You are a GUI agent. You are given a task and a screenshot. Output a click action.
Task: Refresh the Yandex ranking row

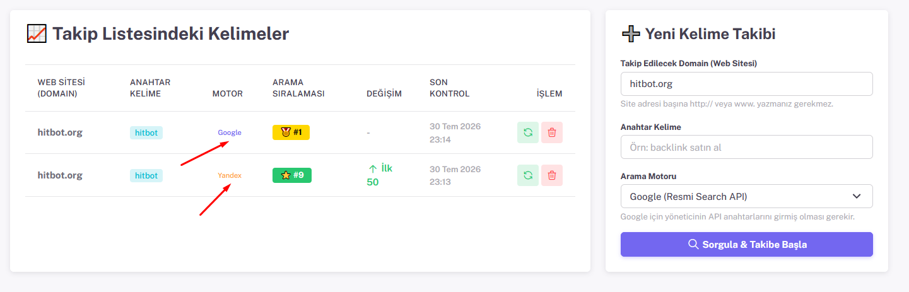528,175
